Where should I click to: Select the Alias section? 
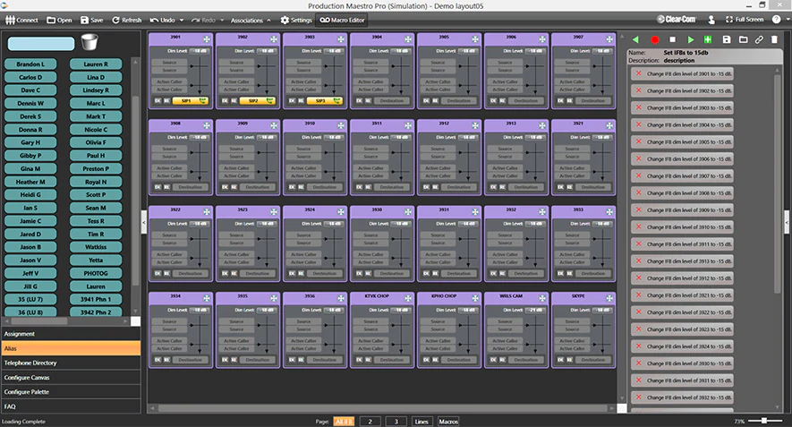pos(72,349)
